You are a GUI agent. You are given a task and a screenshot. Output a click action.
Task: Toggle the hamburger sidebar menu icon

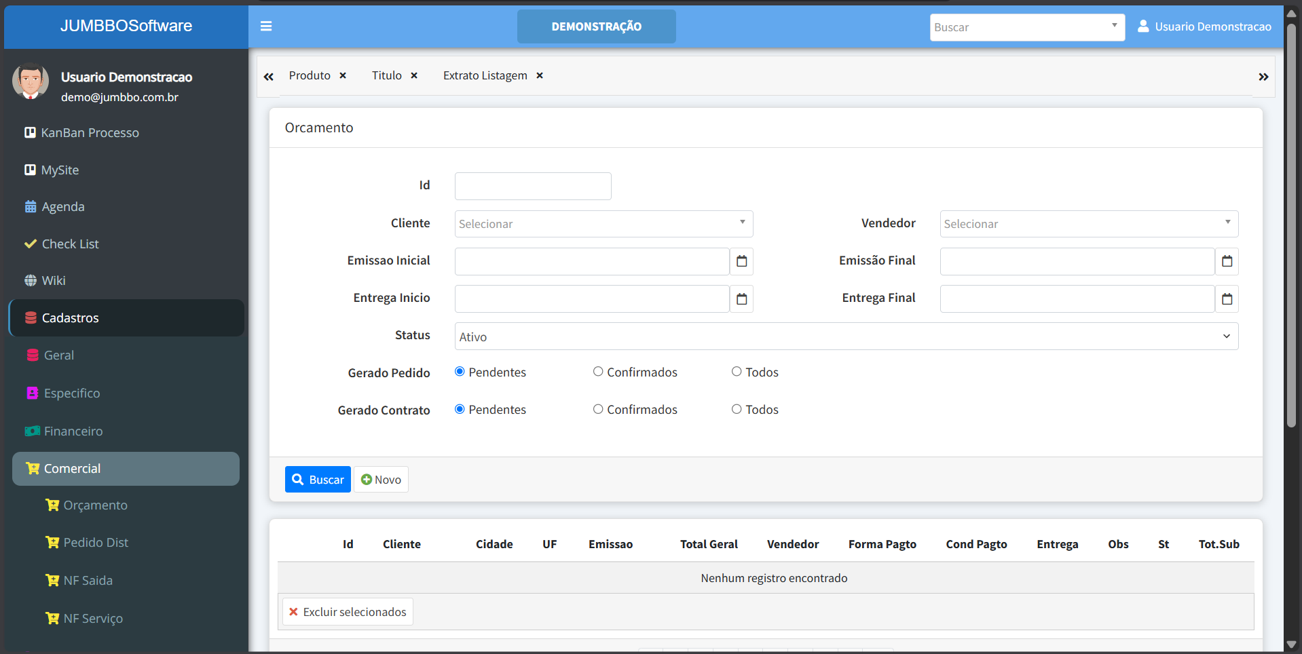click(x=266, y=26)
